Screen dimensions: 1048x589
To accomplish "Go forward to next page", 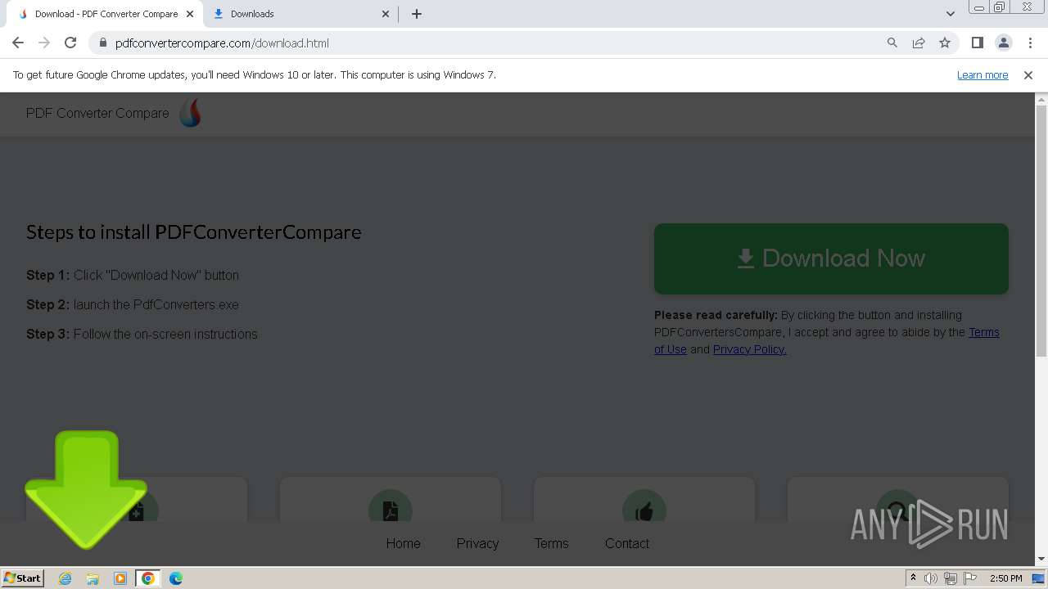I will tap(44, 43).
